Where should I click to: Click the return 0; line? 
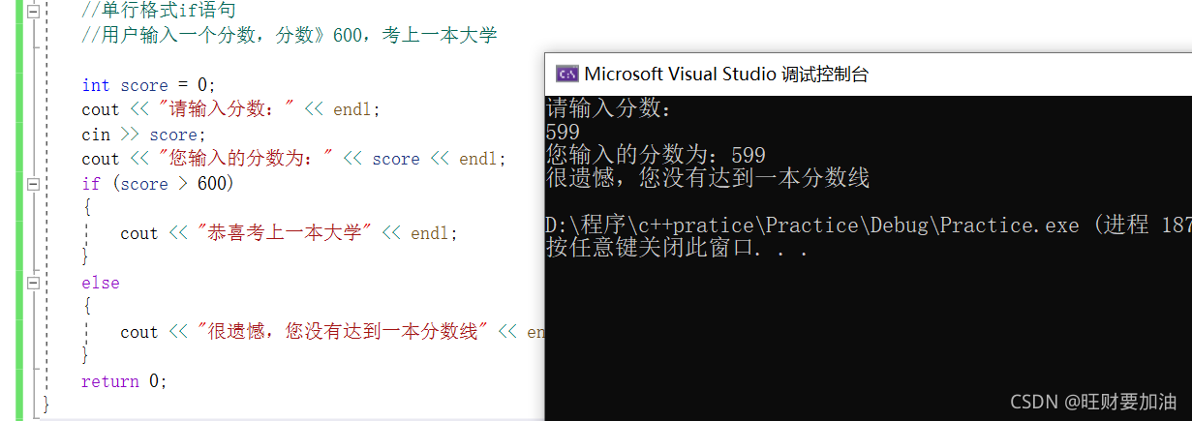124,381
